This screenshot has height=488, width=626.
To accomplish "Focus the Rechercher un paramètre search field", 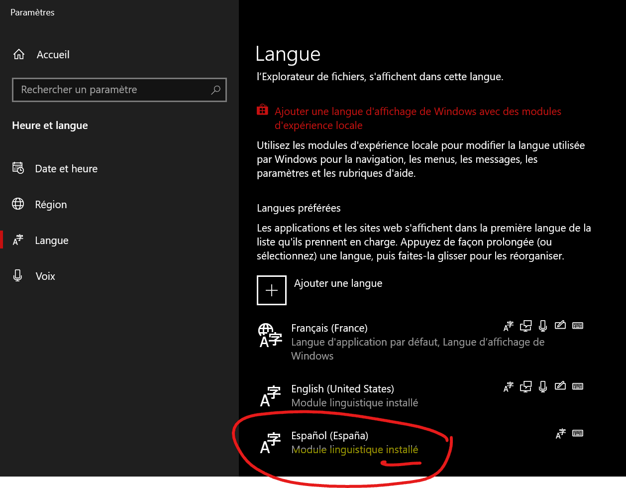I will (119, 90).
